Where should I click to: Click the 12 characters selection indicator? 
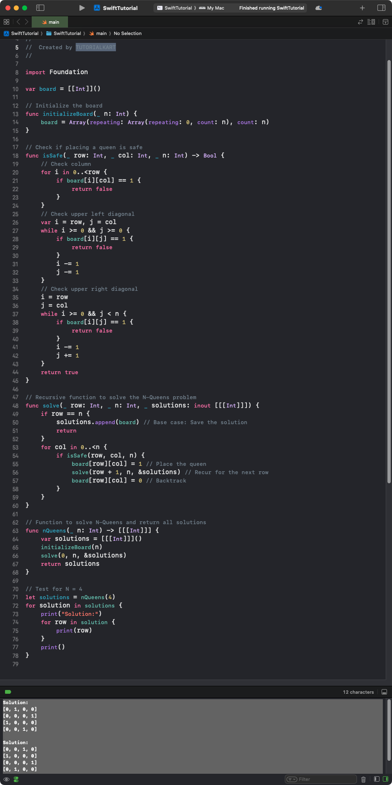(358, 692)
